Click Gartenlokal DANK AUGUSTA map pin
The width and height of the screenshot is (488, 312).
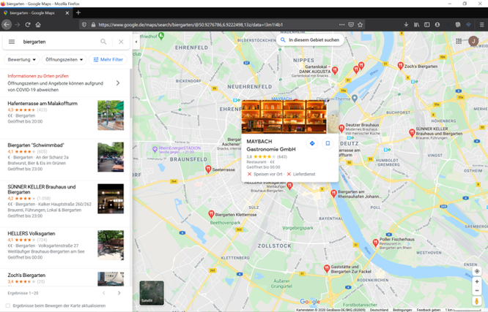335,70
